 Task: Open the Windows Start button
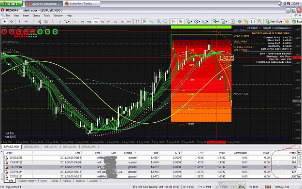pos(11,3)
